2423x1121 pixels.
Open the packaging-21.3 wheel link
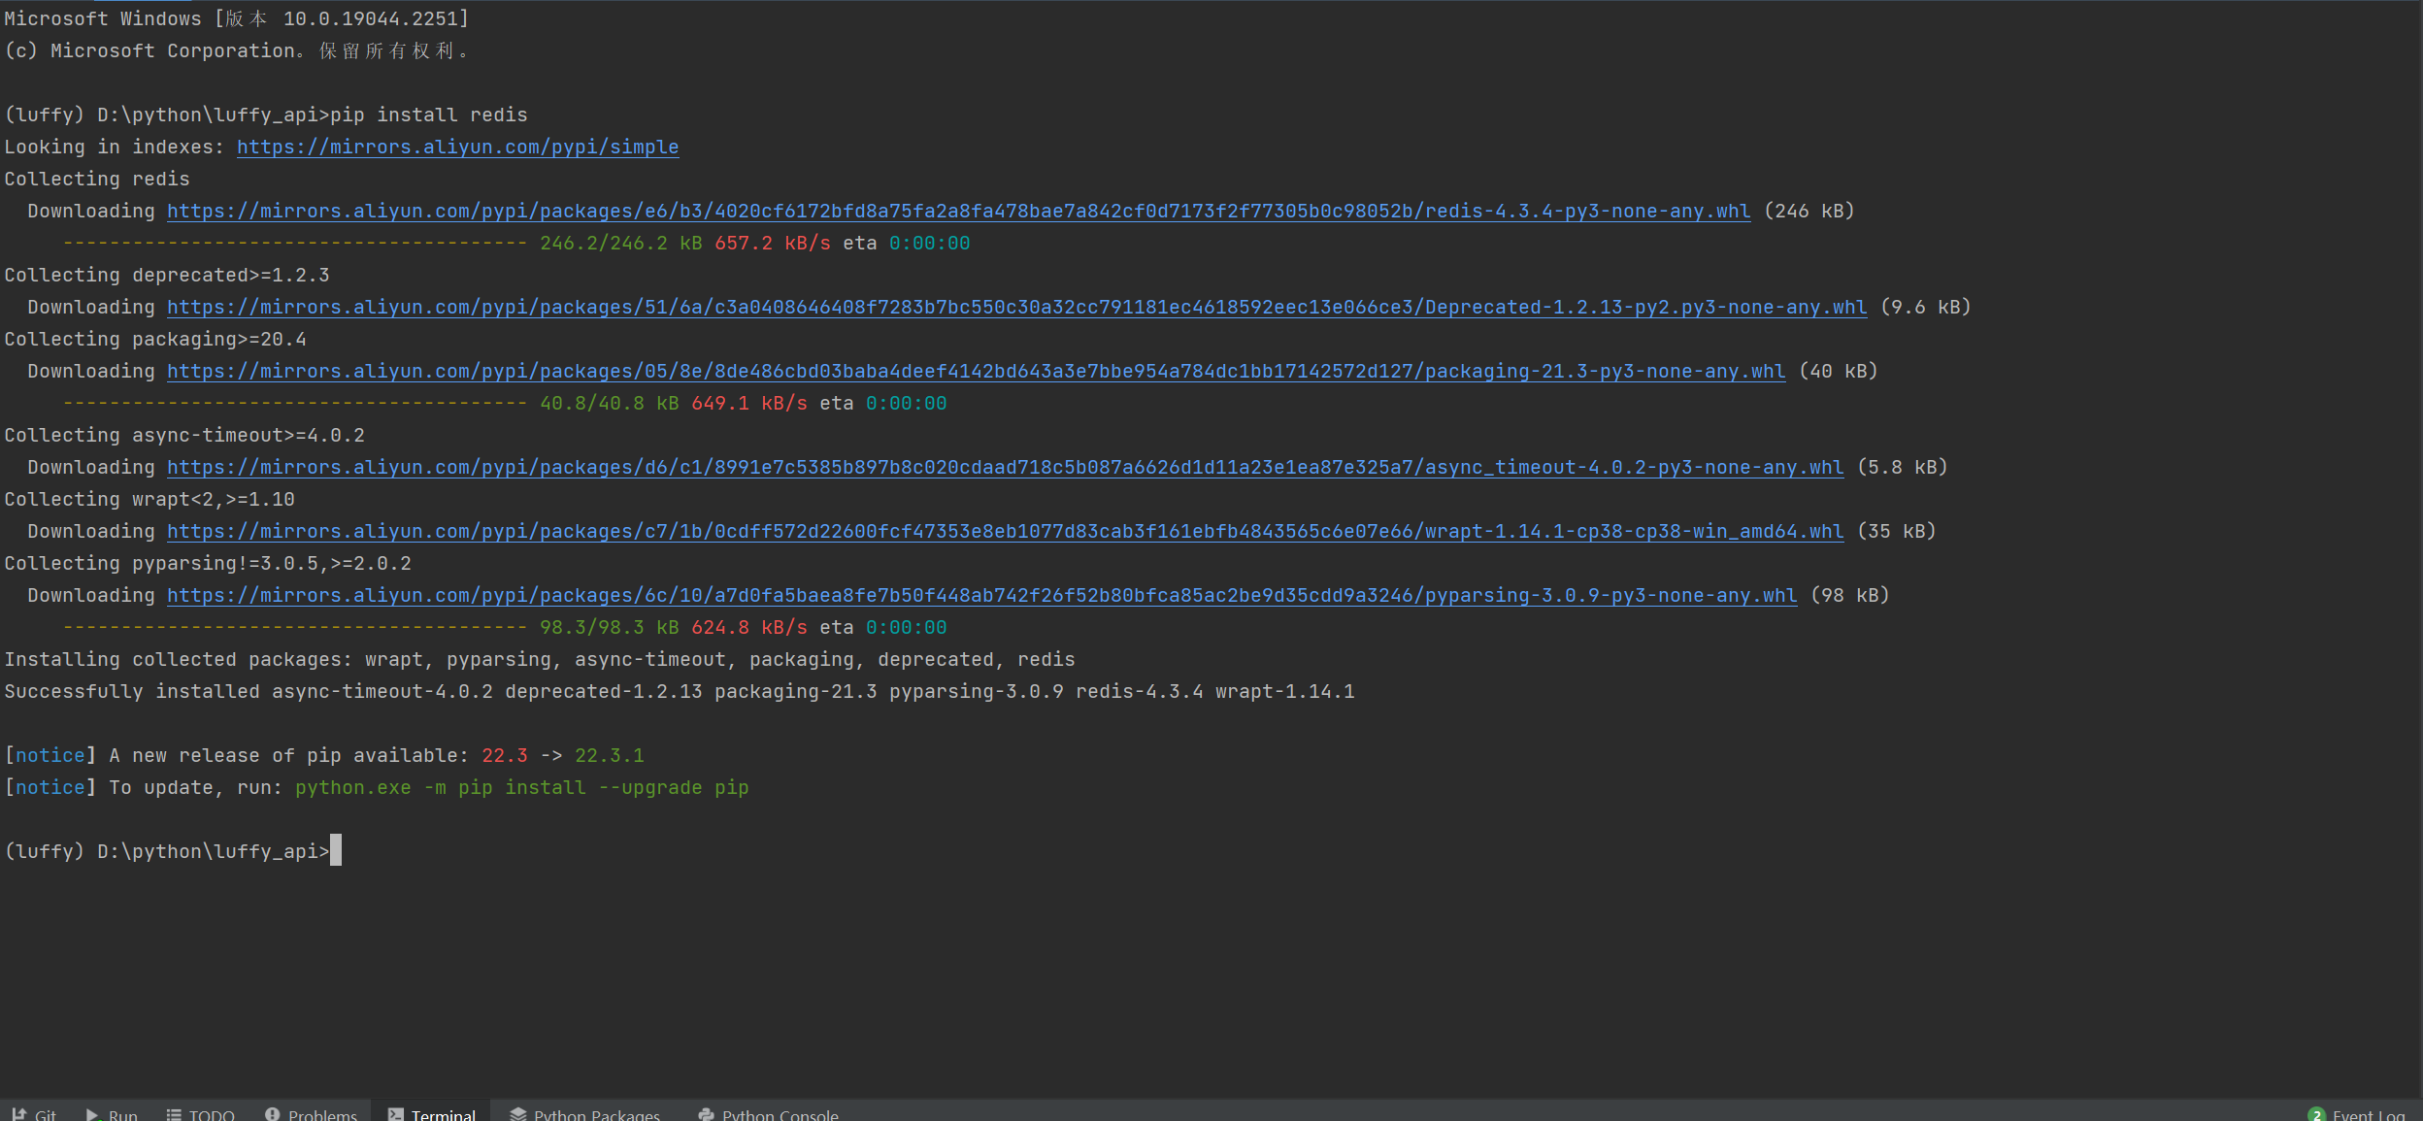coord(976,371)
